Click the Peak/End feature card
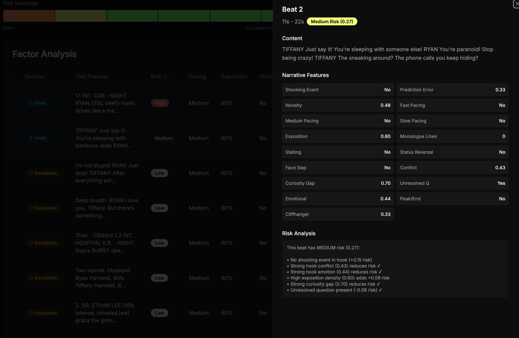Viewport: 519px width, 338px height. click(x=453, y=199)
